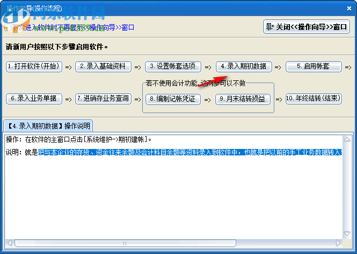This screenshot has width=357, height=254.
Task: Click step 4. 录入期初数据
Action: pos(244,66)
